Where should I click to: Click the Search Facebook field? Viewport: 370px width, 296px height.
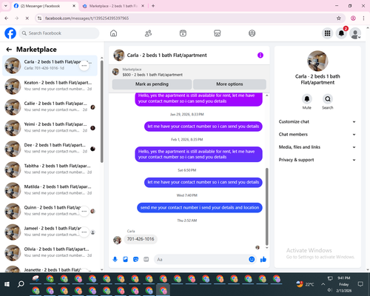click(59, 33)
